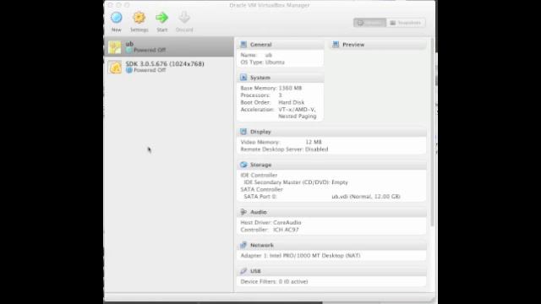Click the USB section icon

coord(243,271)
